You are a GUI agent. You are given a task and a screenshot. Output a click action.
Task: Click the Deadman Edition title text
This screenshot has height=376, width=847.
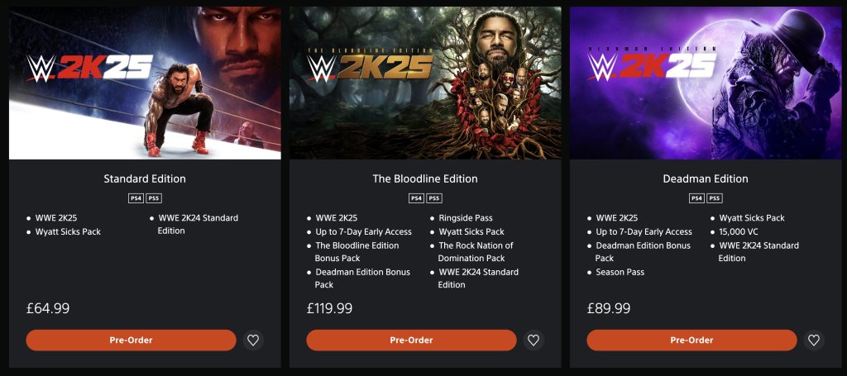tap(706, 178)
